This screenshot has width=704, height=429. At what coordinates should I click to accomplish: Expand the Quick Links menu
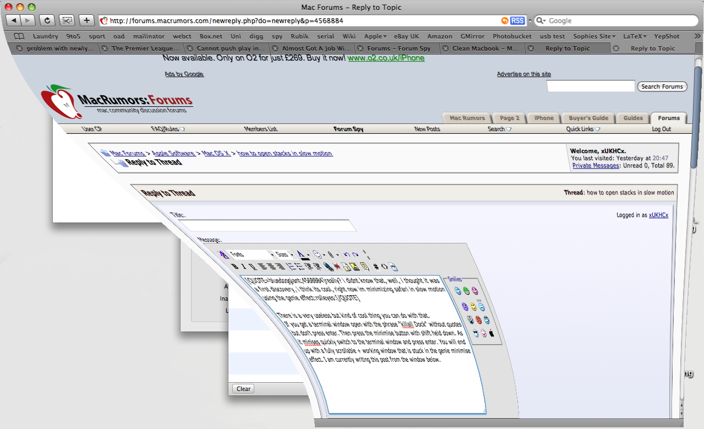pyautogui.click(x=583, y=129)
